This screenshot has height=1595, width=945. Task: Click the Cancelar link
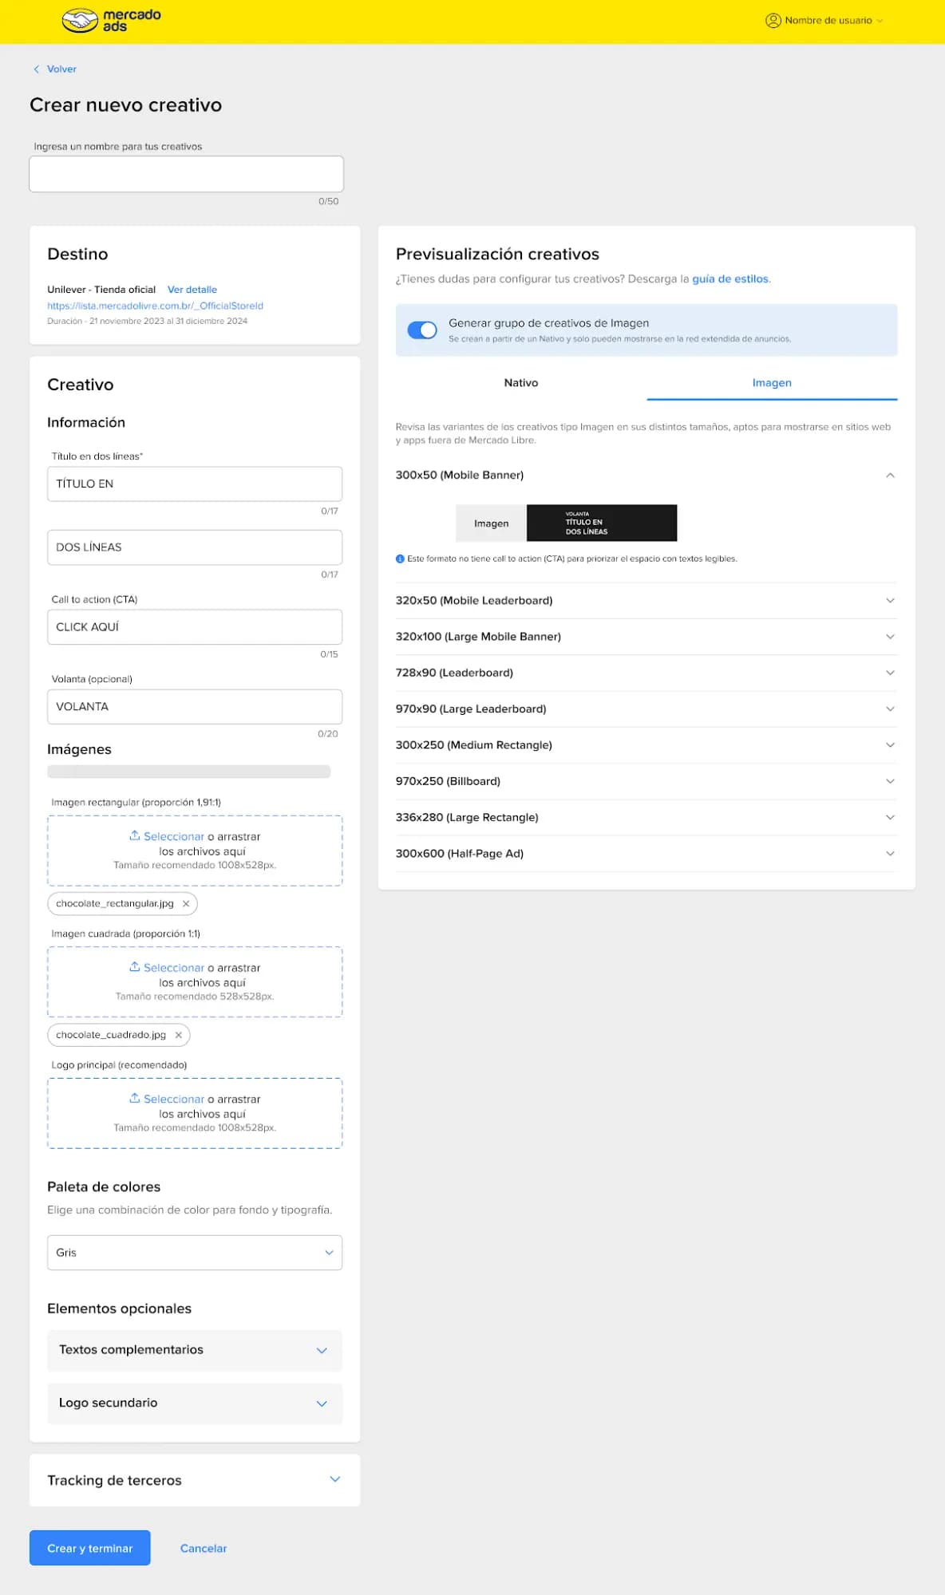pos(204,1548)
